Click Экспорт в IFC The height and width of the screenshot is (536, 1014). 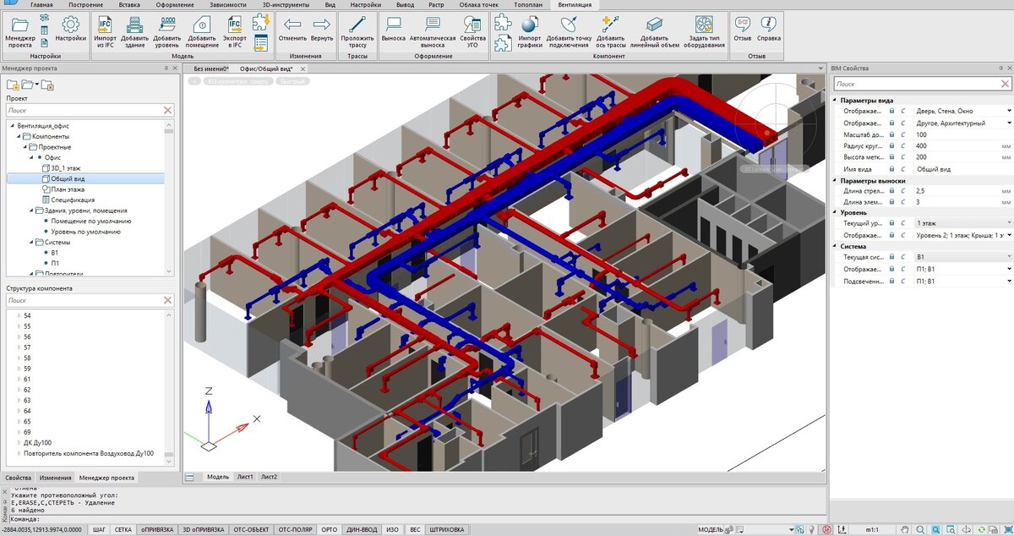point(235,31)
